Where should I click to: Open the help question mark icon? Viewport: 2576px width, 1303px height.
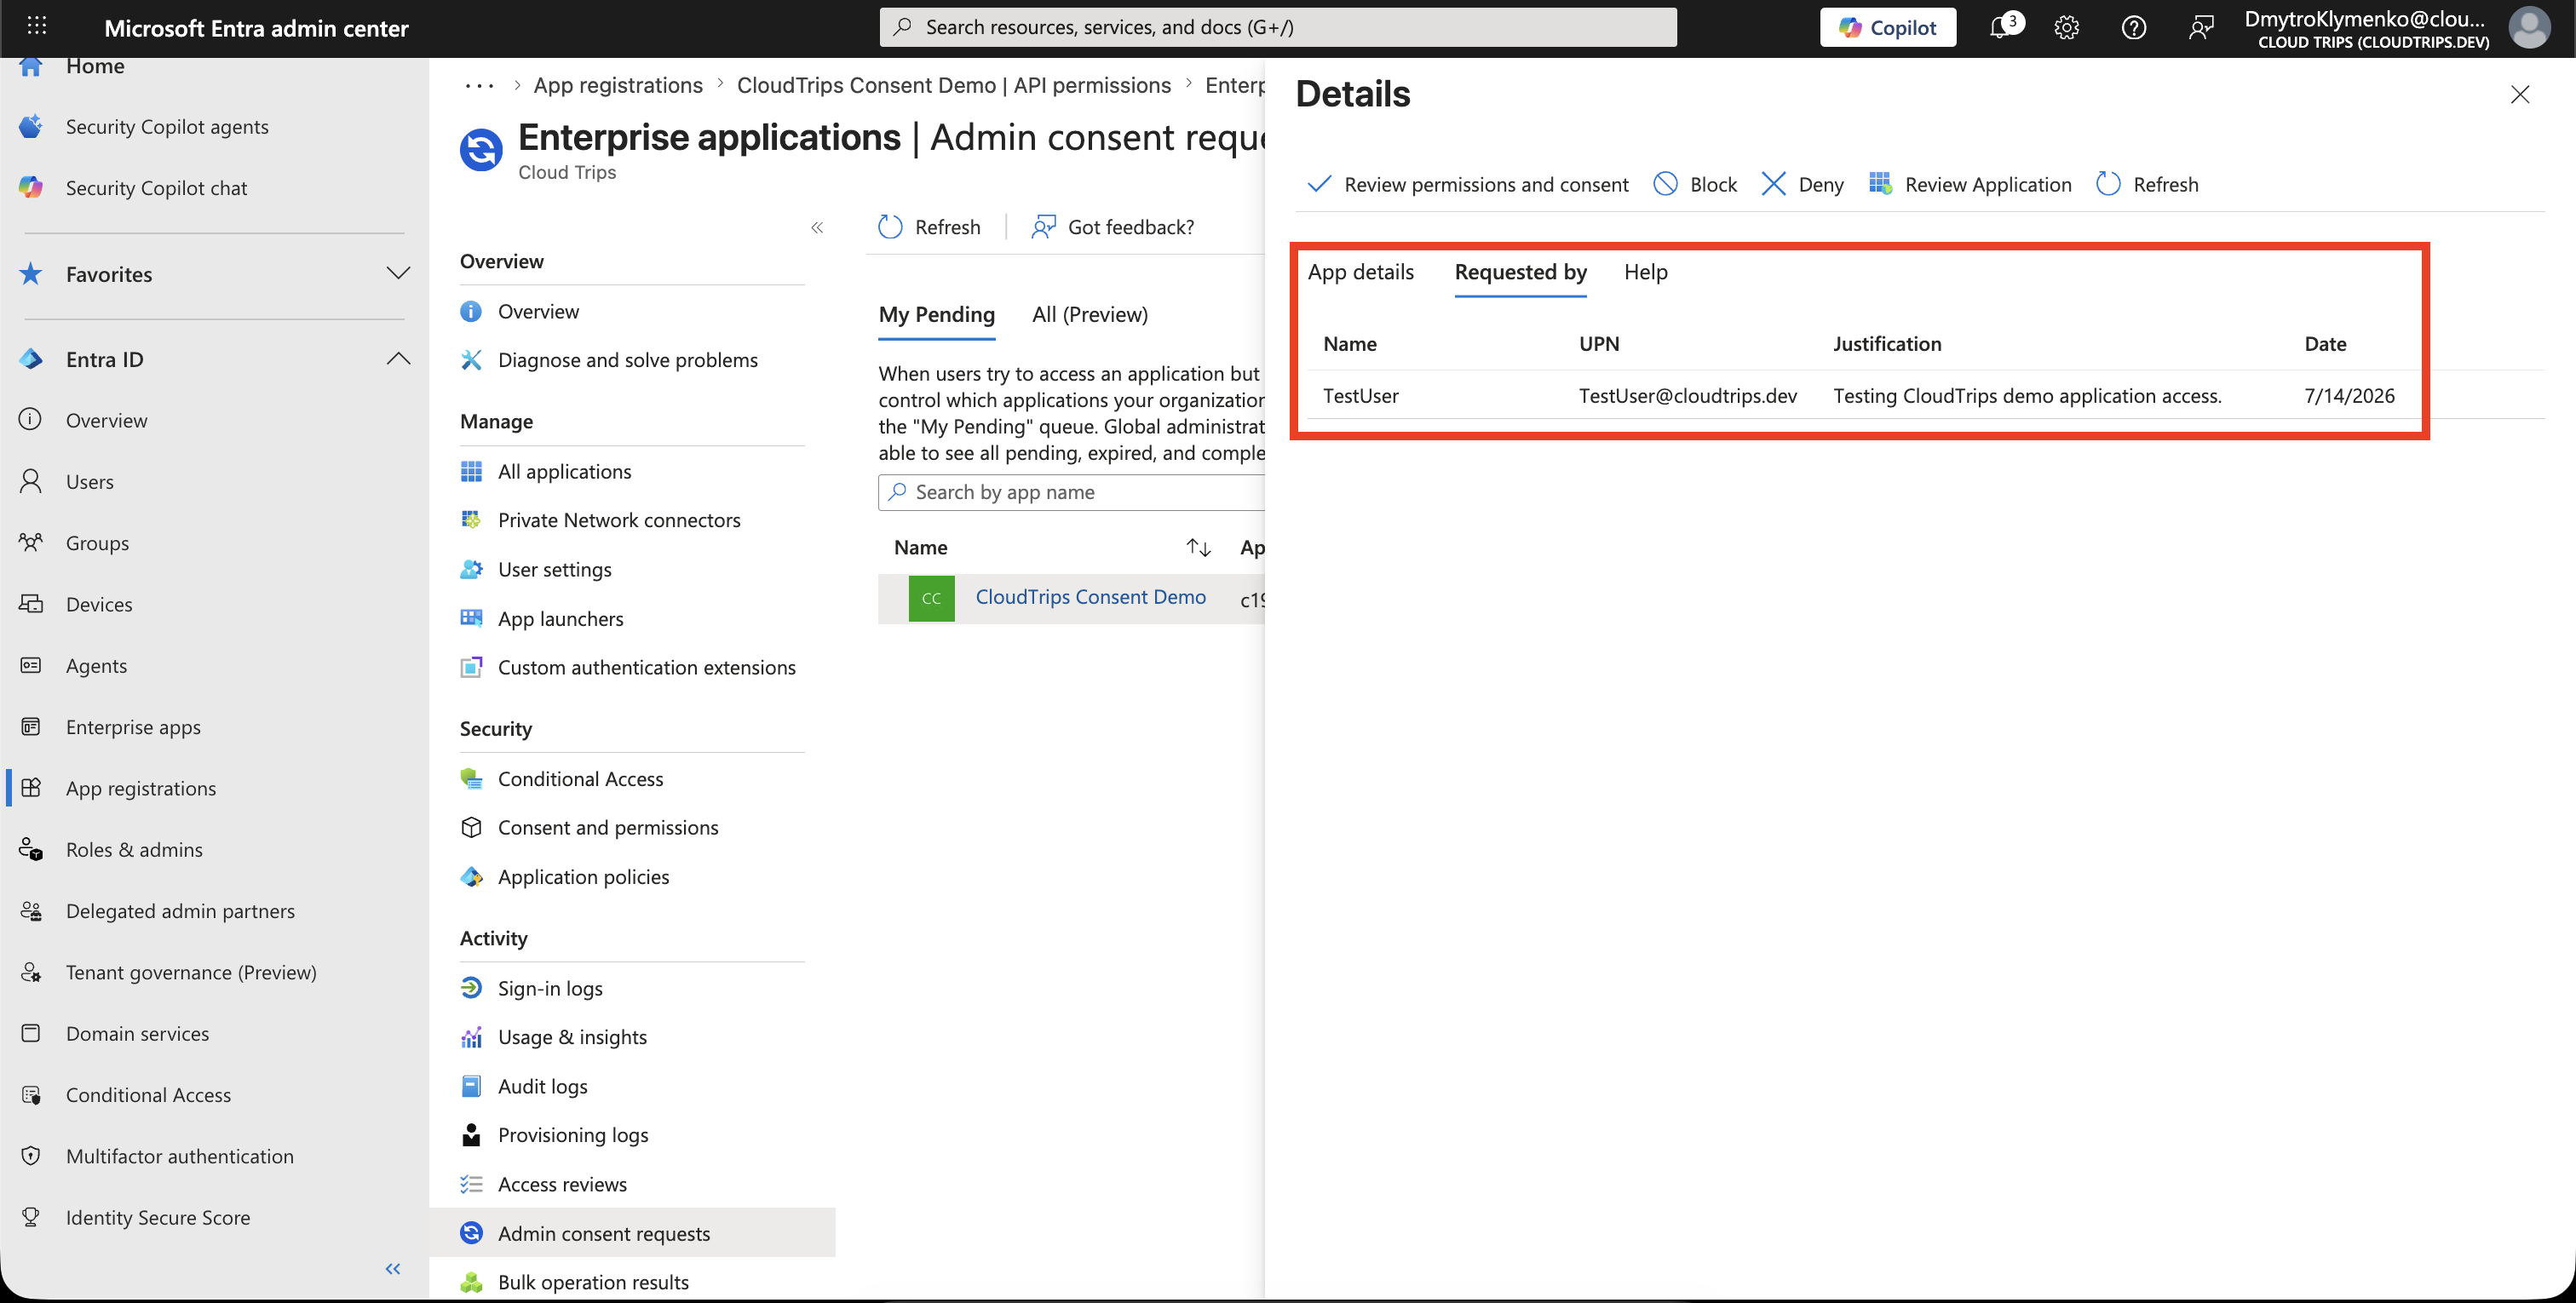click(2133, 27)
